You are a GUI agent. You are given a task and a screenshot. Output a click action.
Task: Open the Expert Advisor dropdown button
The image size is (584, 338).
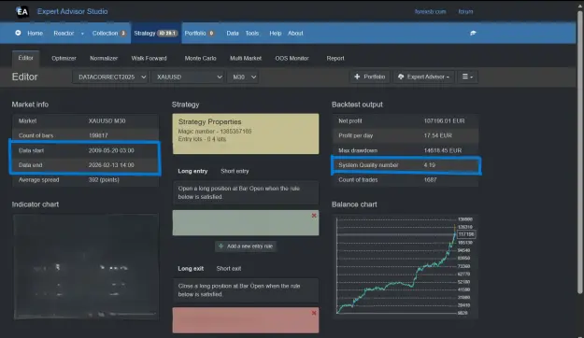[424, 77]
